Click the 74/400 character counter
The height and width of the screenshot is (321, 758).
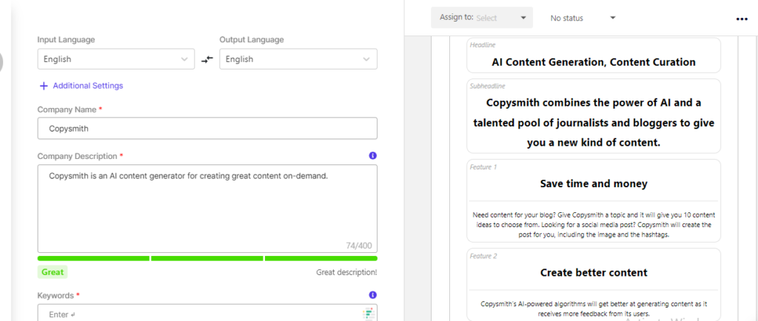(359, 246)
